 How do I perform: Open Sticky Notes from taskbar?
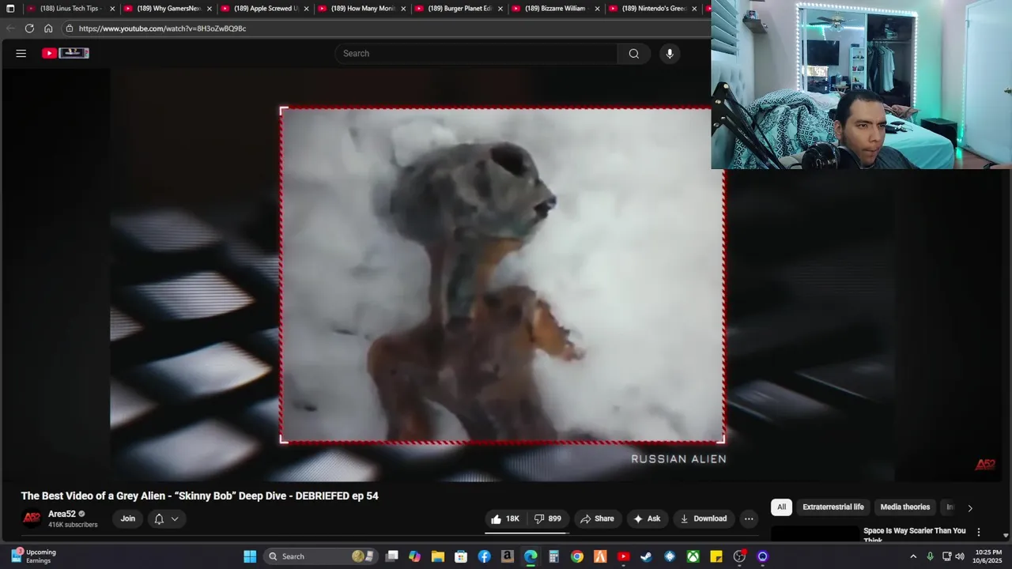(x=716, y=556)
